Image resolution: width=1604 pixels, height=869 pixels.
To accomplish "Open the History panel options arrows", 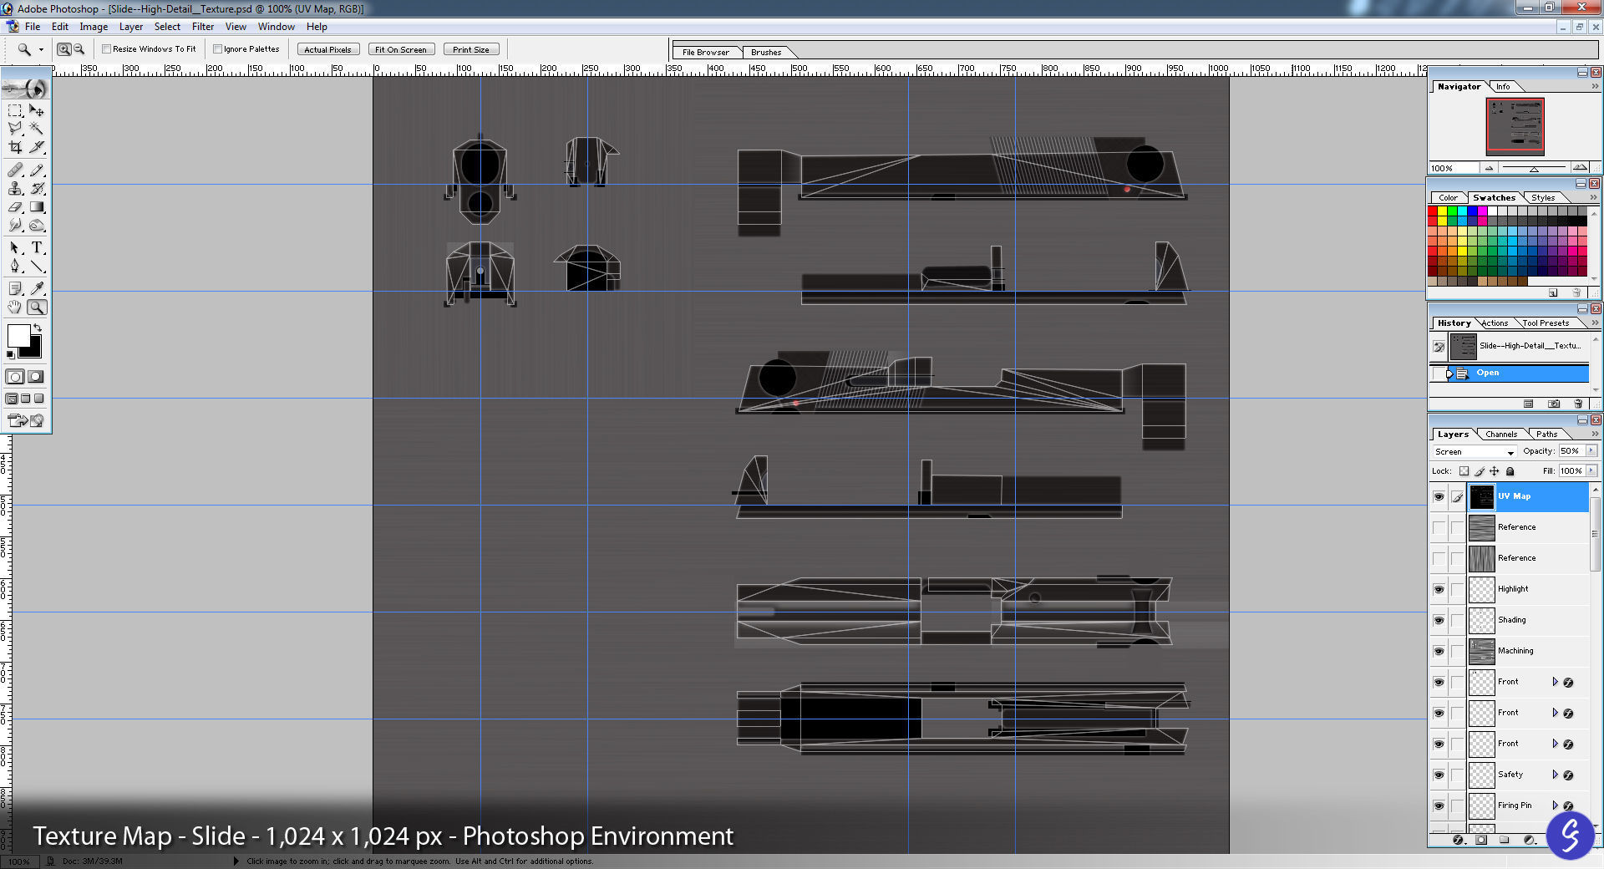I will tap(1595, 323).
